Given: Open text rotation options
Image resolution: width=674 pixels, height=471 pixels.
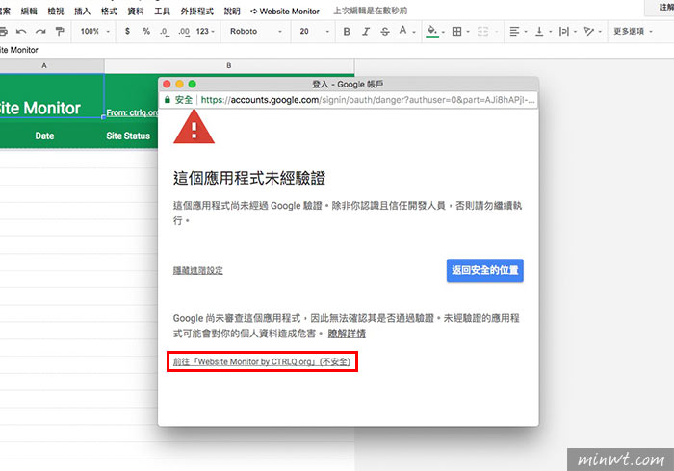Looking at the screenshot, I should click(592, 32).
